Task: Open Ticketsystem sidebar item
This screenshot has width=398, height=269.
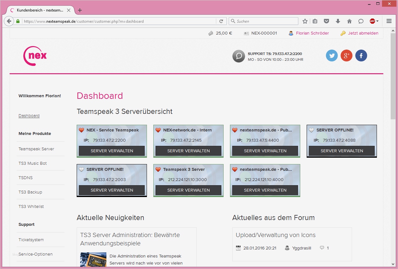Action: coord(31,240)
